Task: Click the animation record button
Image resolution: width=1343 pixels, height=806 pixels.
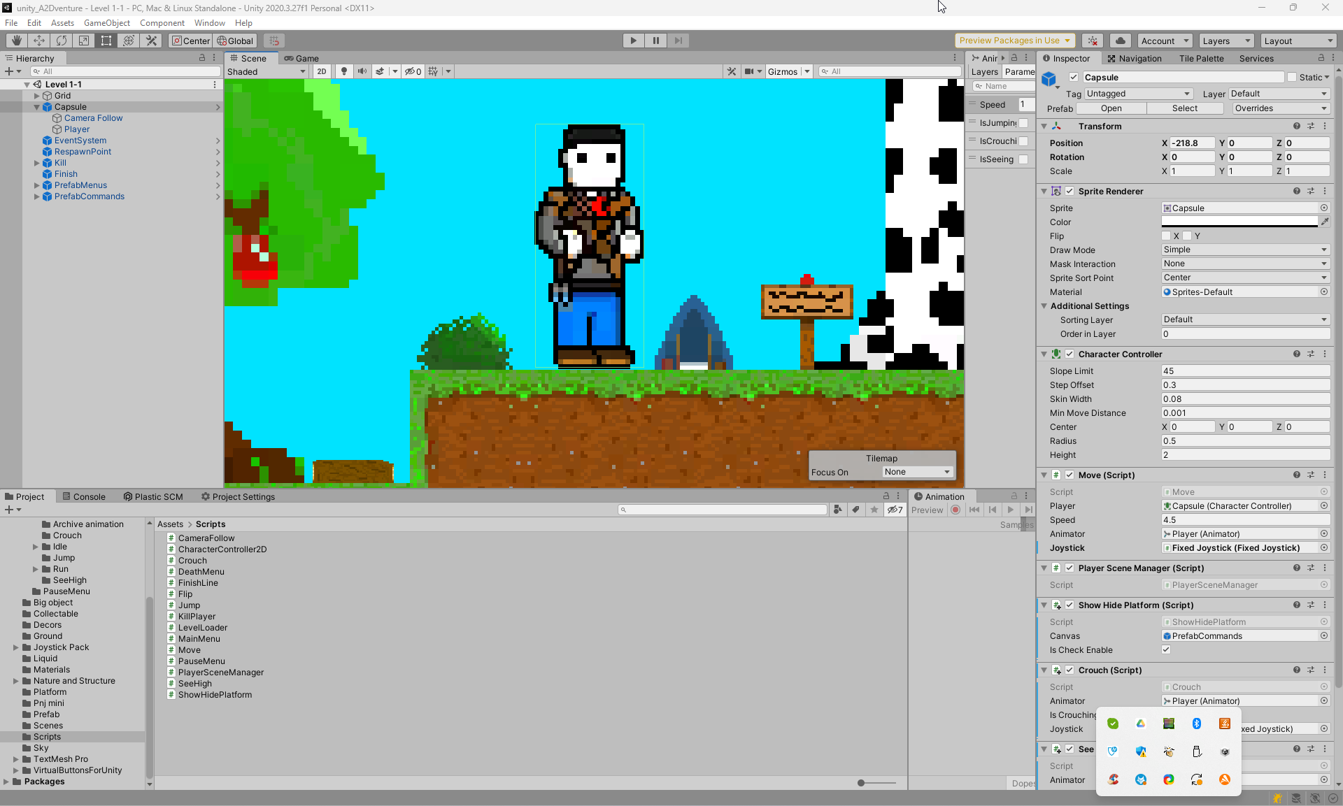Action: (x=955, y=510)
